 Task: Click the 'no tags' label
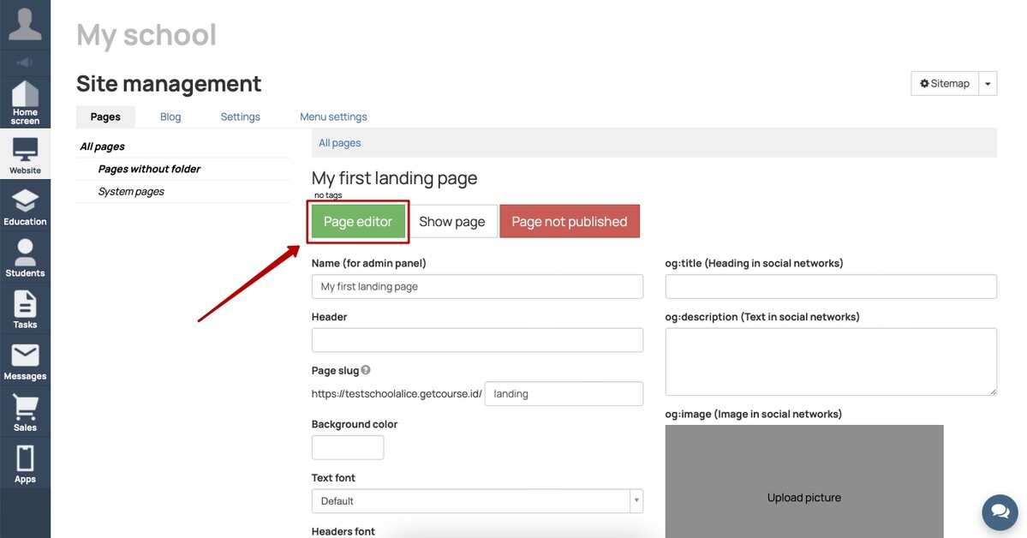click(x=328, y=195)
